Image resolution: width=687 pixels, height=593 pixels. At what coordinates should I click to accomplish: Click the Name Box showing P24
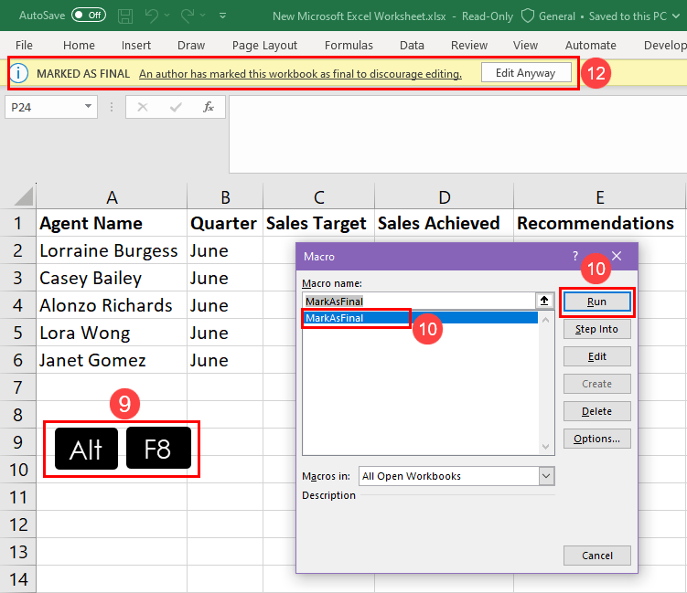[44, 107]
